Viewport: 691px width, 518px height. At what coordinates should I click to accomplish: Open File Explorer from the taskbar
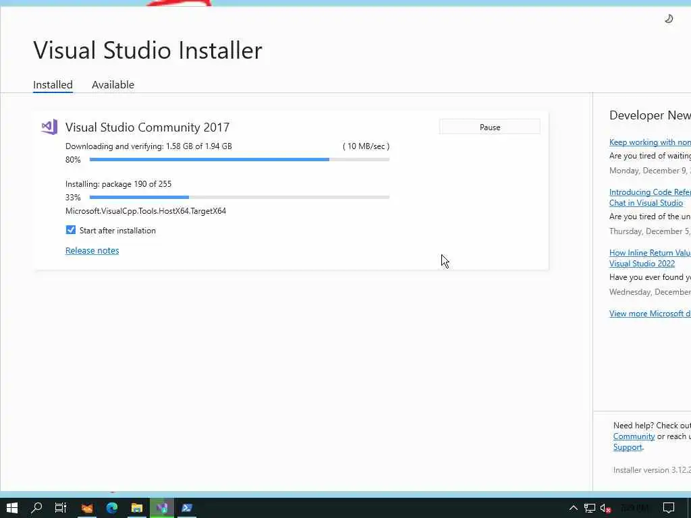(x=136, y=508)
